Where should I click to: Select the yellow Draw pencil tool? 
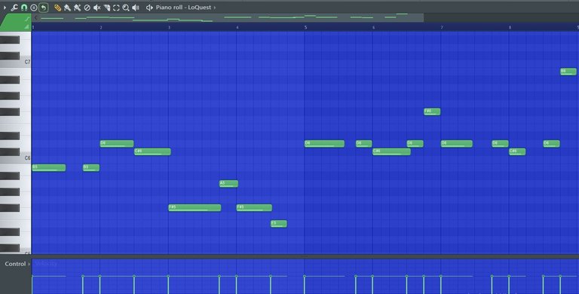coord(57,8)
